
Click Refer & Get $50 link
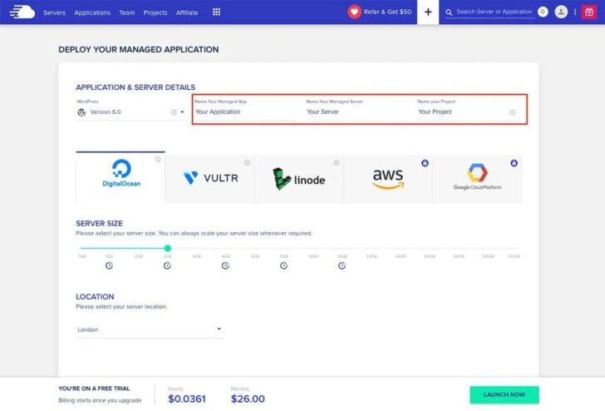point(387,12)
